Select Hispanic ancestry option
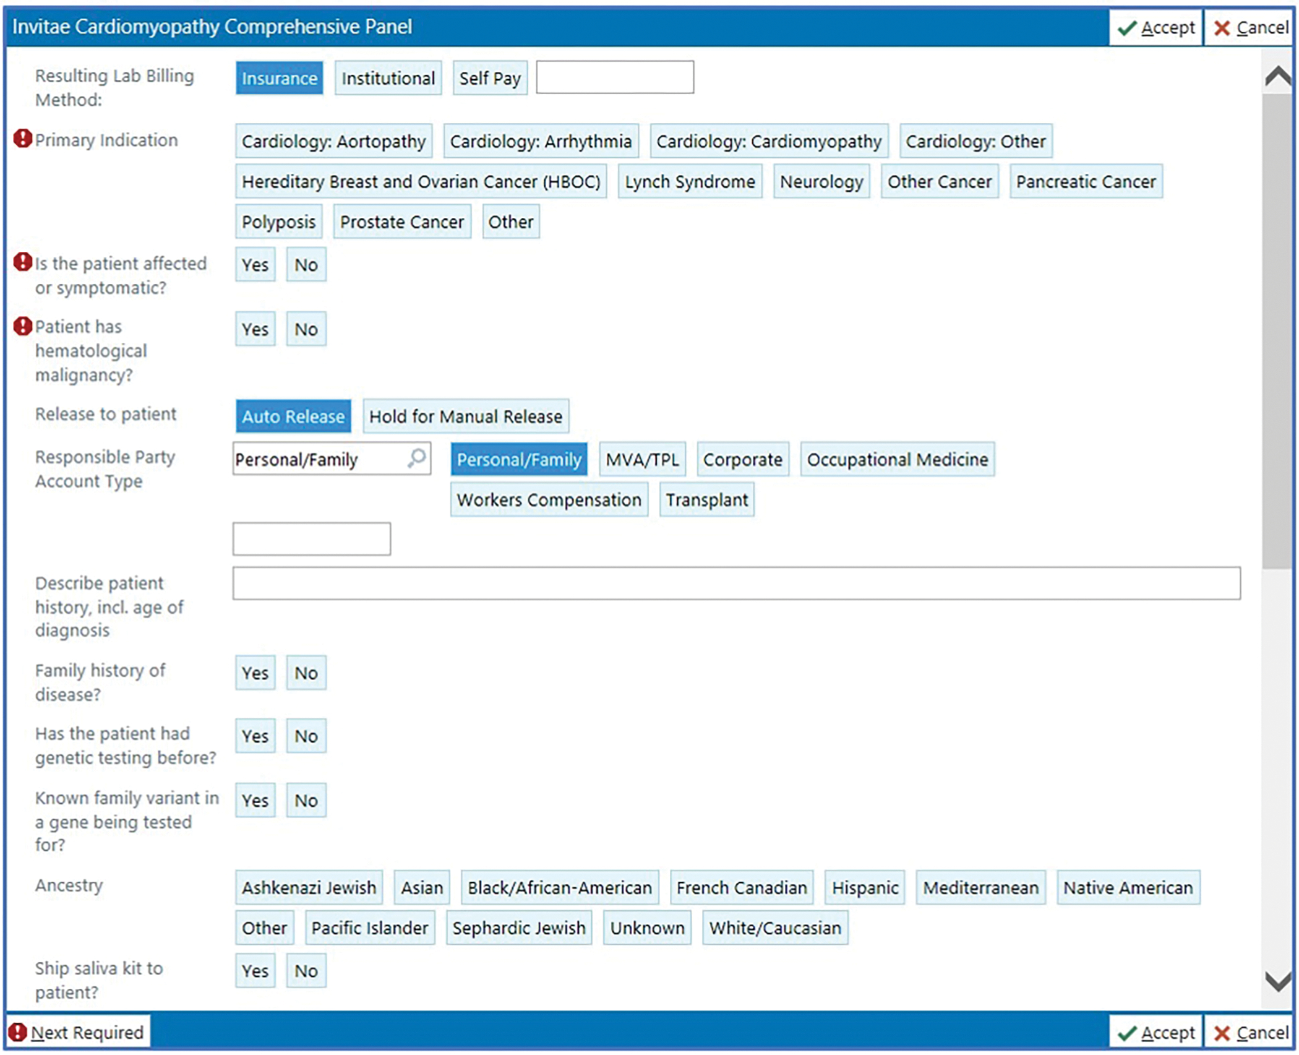 point(864,888)
